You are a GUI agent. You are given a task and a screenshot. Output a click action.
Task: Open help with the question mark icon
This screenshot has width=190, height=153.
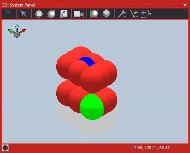point(5,148)
